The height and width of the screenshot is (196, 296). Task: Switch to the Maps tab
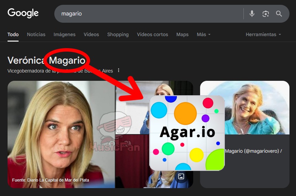click(x=182, y=34)
